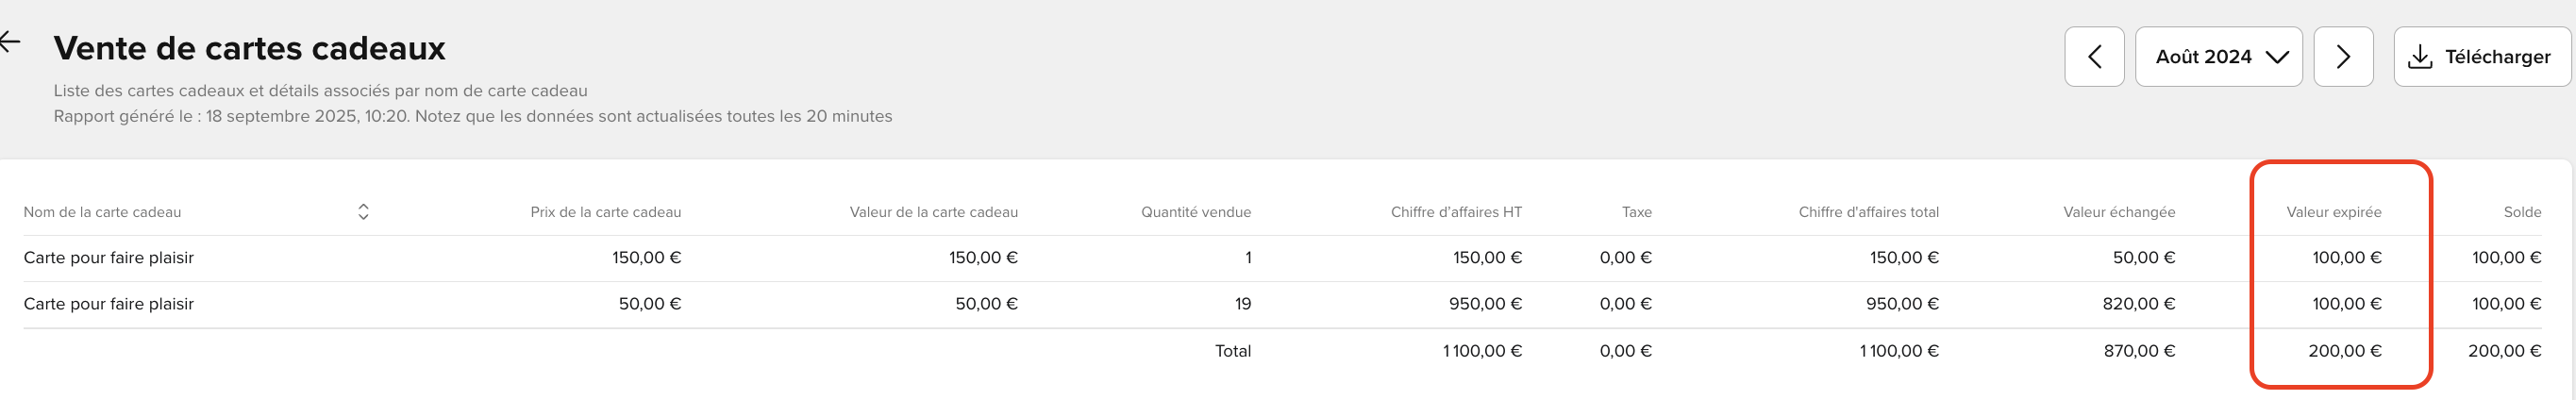Toggle sort arrows on gift card name column
The height and width of the screenshot is (400, 2576).
pos(363,212)
